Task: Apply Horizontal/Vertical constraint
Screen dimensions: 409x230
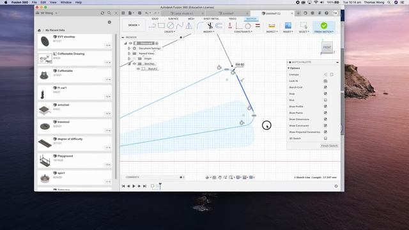Action: [x=238, y=26]
